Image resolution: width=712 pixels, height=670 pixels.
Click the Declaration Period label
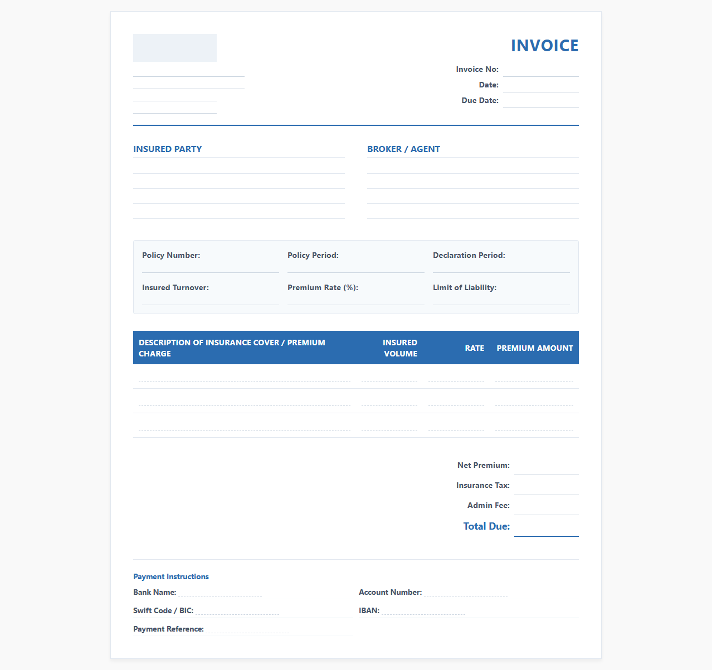click(469, 256)
